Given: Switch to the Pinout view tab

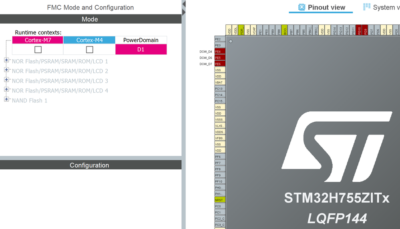Looking at the screenshot, I should coord(321,7).
